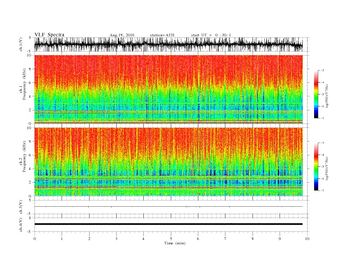
Task: Click time axis tick label "5"
Action: (171, 239)
